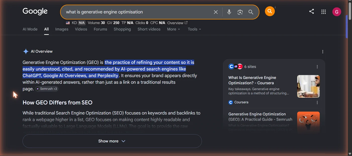Click the source favicons cluster

(236, 66)
